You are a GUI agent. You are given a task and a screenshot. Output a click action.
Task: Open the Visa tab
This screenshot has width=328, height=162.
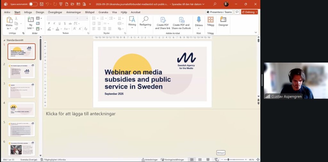pos(114,12)
